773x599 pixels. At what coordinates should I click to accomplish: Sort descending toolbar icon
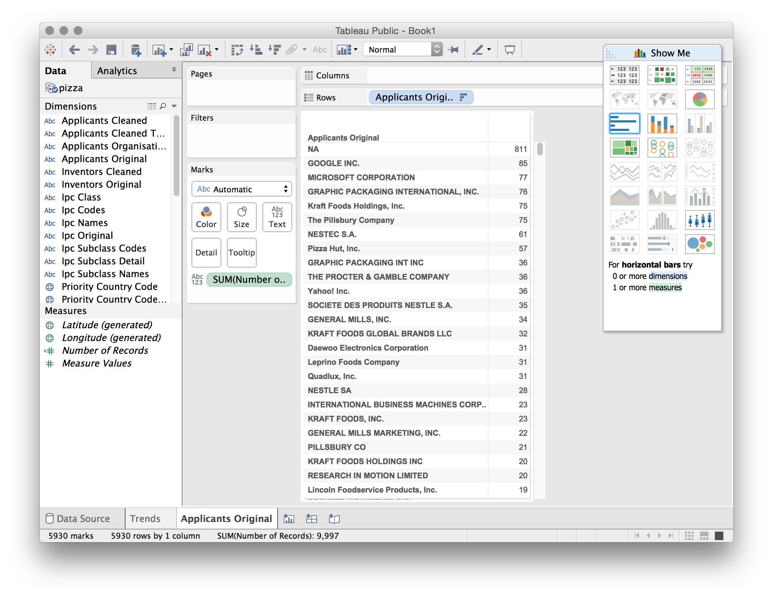(274, 50)
